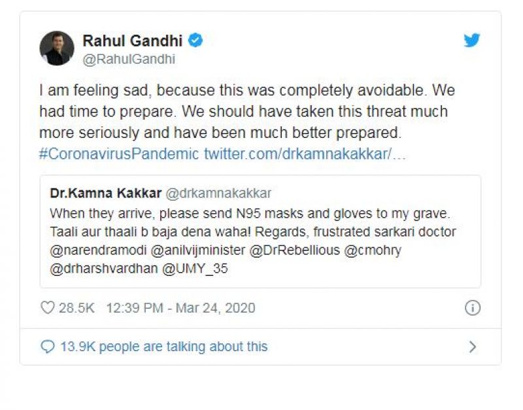Open Rahul Gandhi's profile picture
523x410 pixels.
57,48
